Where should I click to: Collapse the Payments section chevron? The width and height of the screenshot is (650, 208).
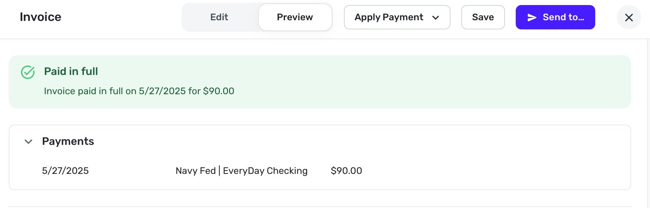pos(28,141)
